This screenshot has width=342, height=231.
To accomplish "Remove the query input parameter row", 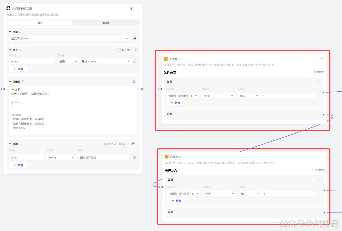I will pyautogui.click(x=134, y=61).
